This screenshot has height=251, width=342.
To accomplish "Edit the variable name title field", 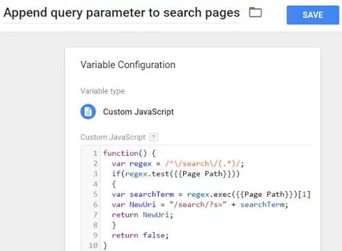I will [121, 13].
